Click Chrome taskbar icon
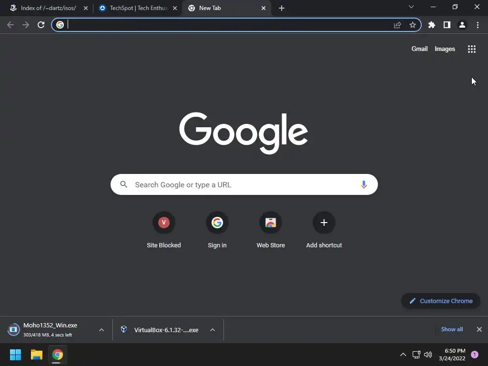488x366 pixels. tap(57, 355)
